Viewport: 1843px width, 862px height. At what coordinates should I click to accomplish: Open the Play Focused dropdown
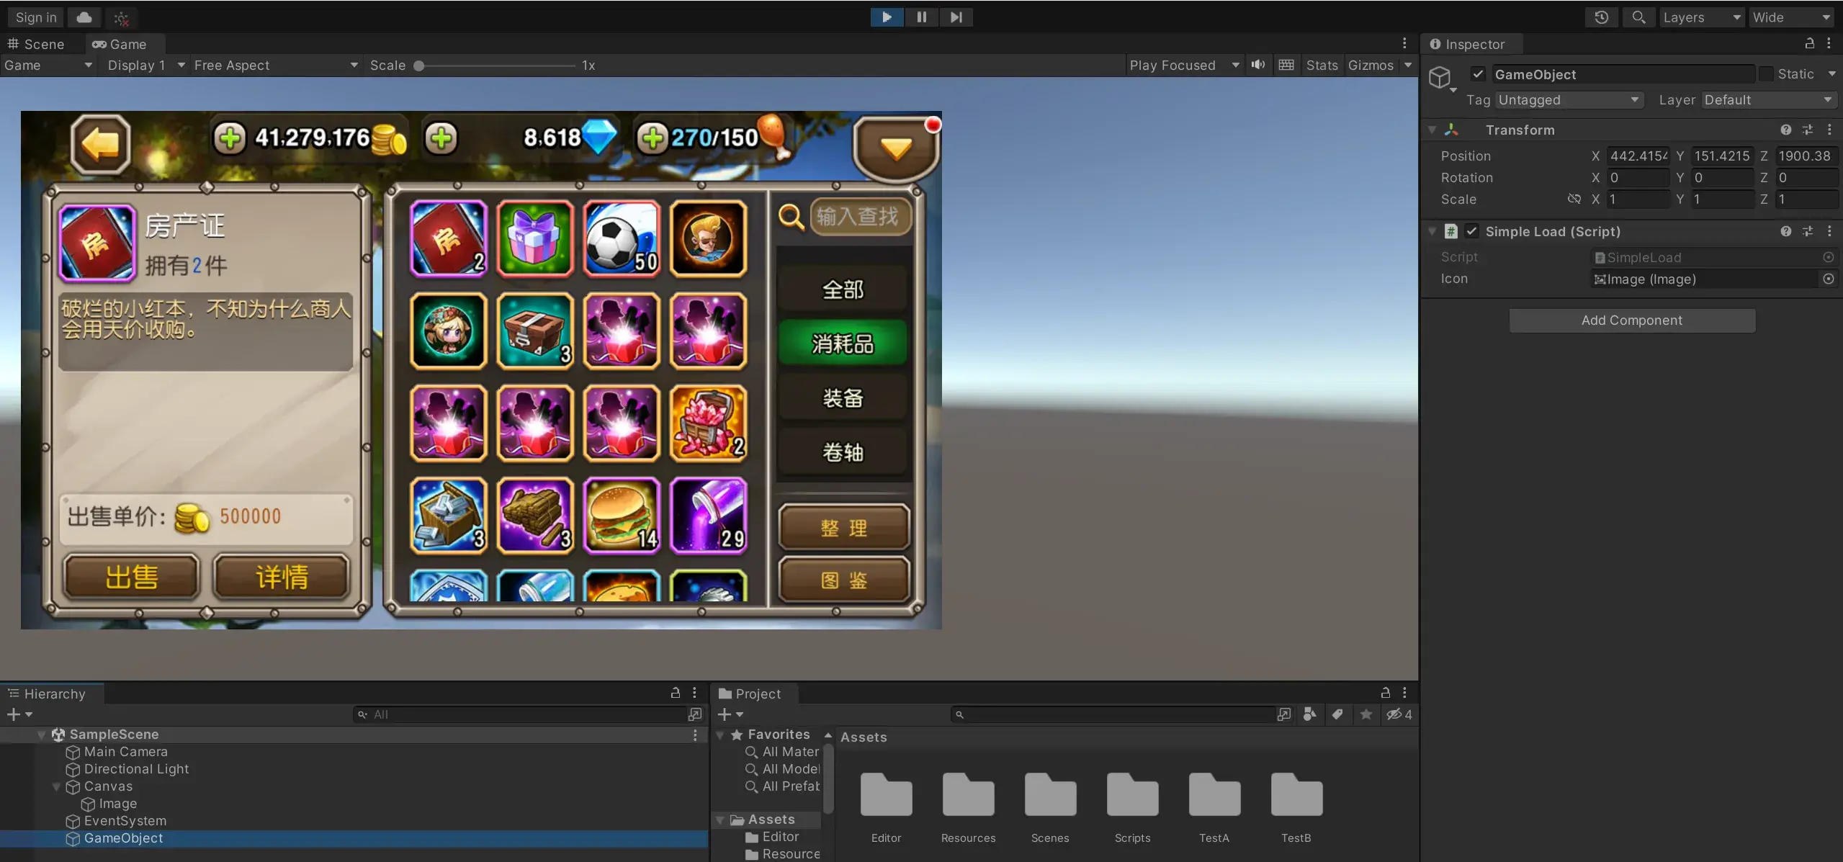coord(1185,65)
